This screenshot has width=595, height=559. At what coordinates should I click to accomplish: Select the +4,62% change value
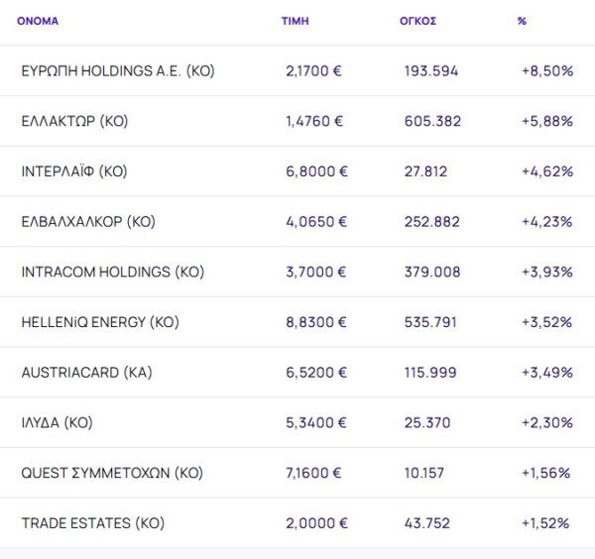click(x=546, y=171)
